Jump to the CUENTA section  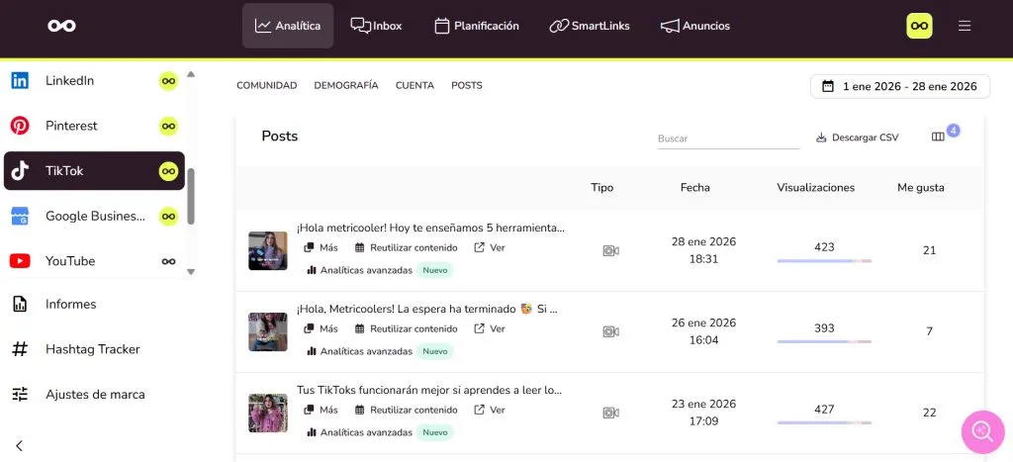pos(414,85)
